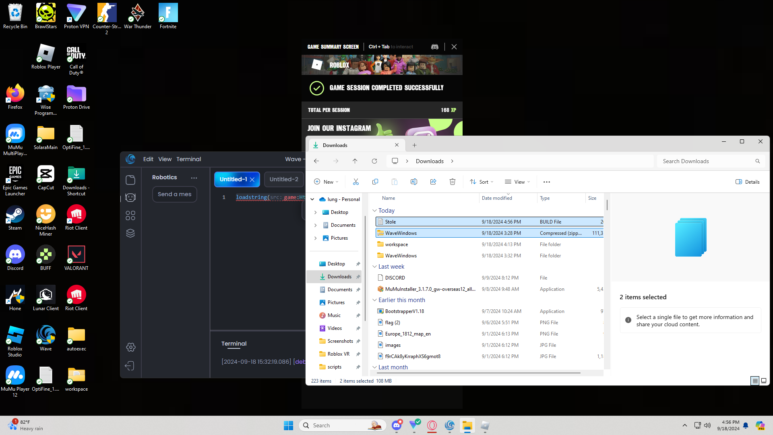
Task: Switch to large thumbnails view toggle
Action: click(764, 381)
